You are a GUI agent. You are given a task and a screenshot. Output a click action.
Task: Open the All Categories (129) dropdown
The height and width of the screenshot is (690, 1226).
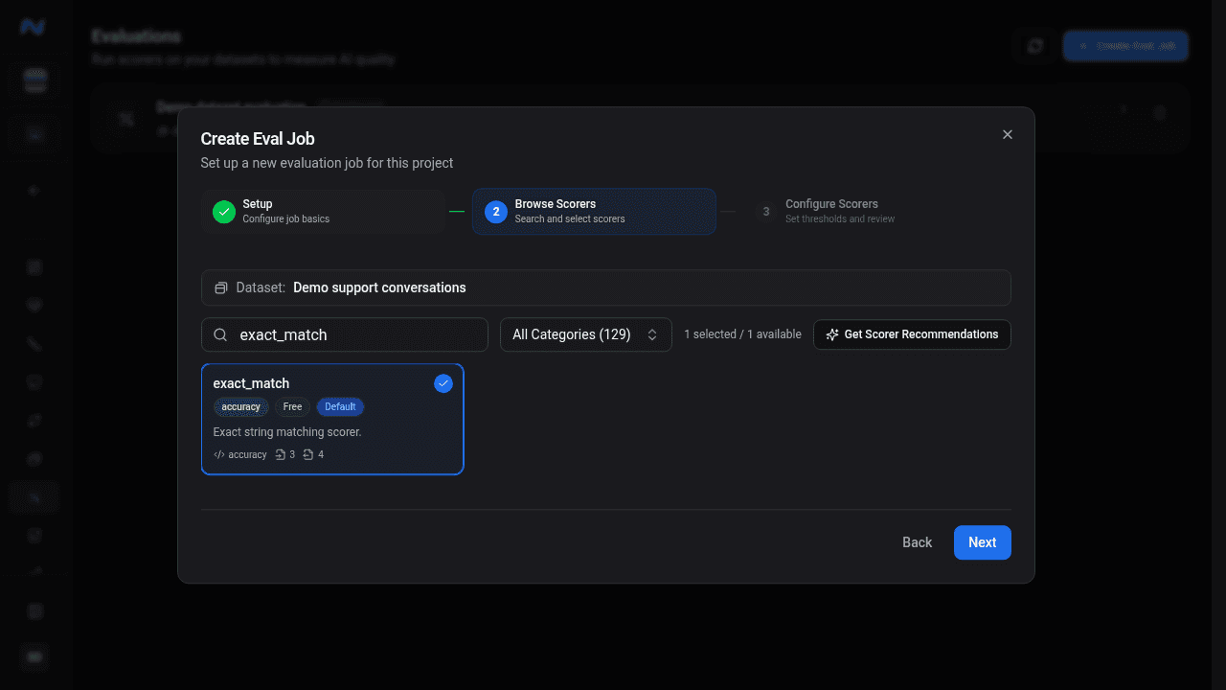coord(586,334)
